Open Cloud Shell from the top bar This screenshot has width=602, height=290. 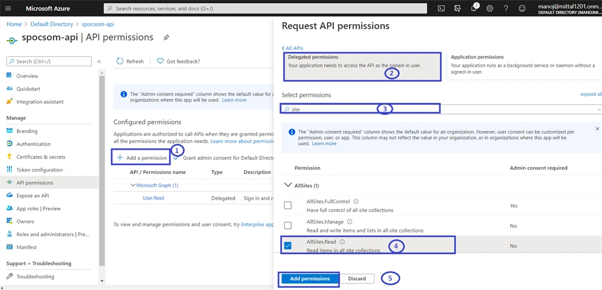point(442,8)
